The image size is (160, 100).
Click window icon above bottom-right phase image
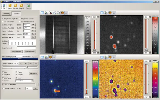pyautogui.click(x=102, y=57)
